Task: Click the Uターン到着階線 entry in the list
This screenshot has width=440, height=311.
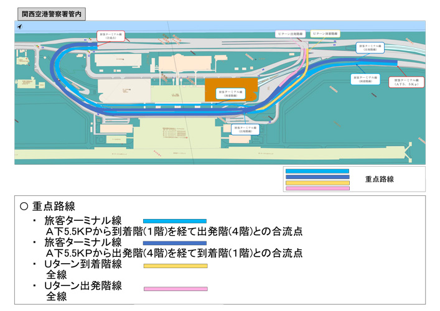Action: tap(83, 264)
